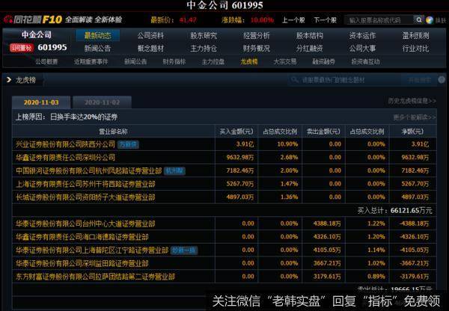Open the 更多个股解读>> link
The height and width of the screenshot is (311, 449).
point(415,117)
